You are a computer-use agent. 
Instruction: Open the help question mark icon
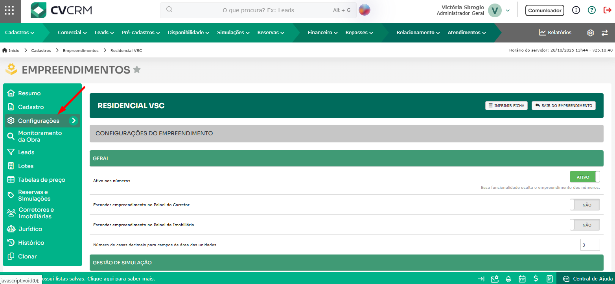point(592,10)
